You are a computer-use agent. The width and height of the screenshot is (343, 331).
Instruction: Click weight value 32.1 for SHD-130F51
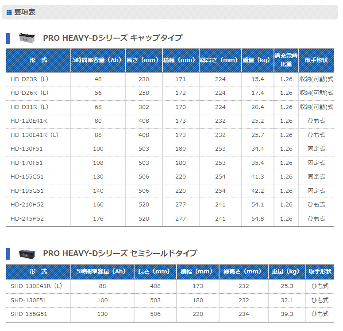click(x=287, y=300)
